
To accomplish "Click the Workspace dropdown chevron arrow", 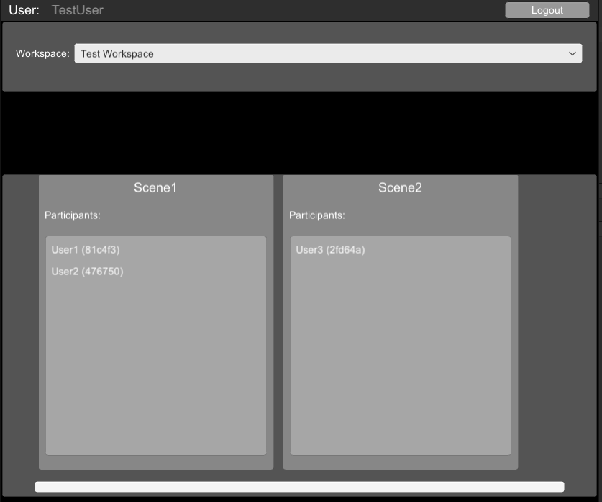I will click(573, 53).
